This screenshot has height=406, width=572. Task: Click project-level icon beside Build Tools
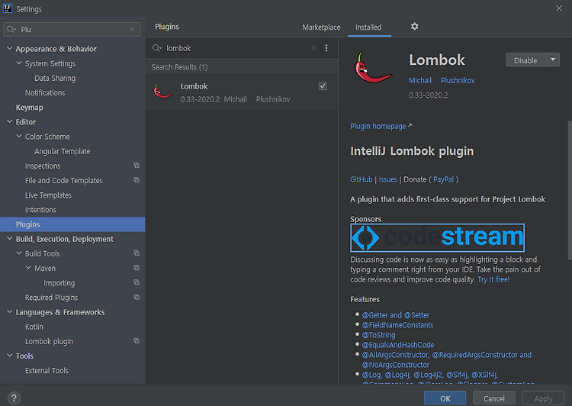[137, 253]
